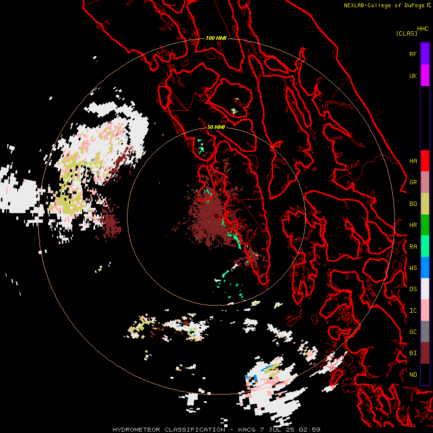Pick the RA light green legend swatch
Image resolution: width=433 pixels, height=433 pixels.
[x=425, y=246]
